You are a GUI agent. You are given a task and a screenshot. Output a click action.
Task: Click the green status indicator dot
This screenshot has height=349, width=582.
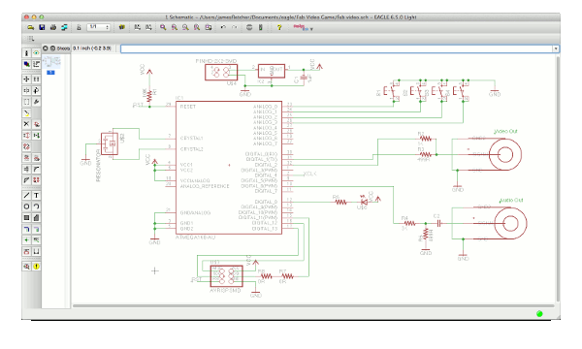(x=539, y=314)
